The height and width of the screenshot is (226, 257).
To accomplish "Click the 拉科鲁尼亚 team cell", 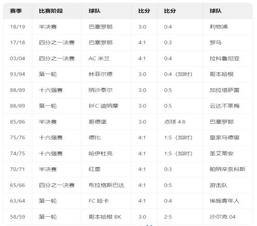I will (225, 59).
